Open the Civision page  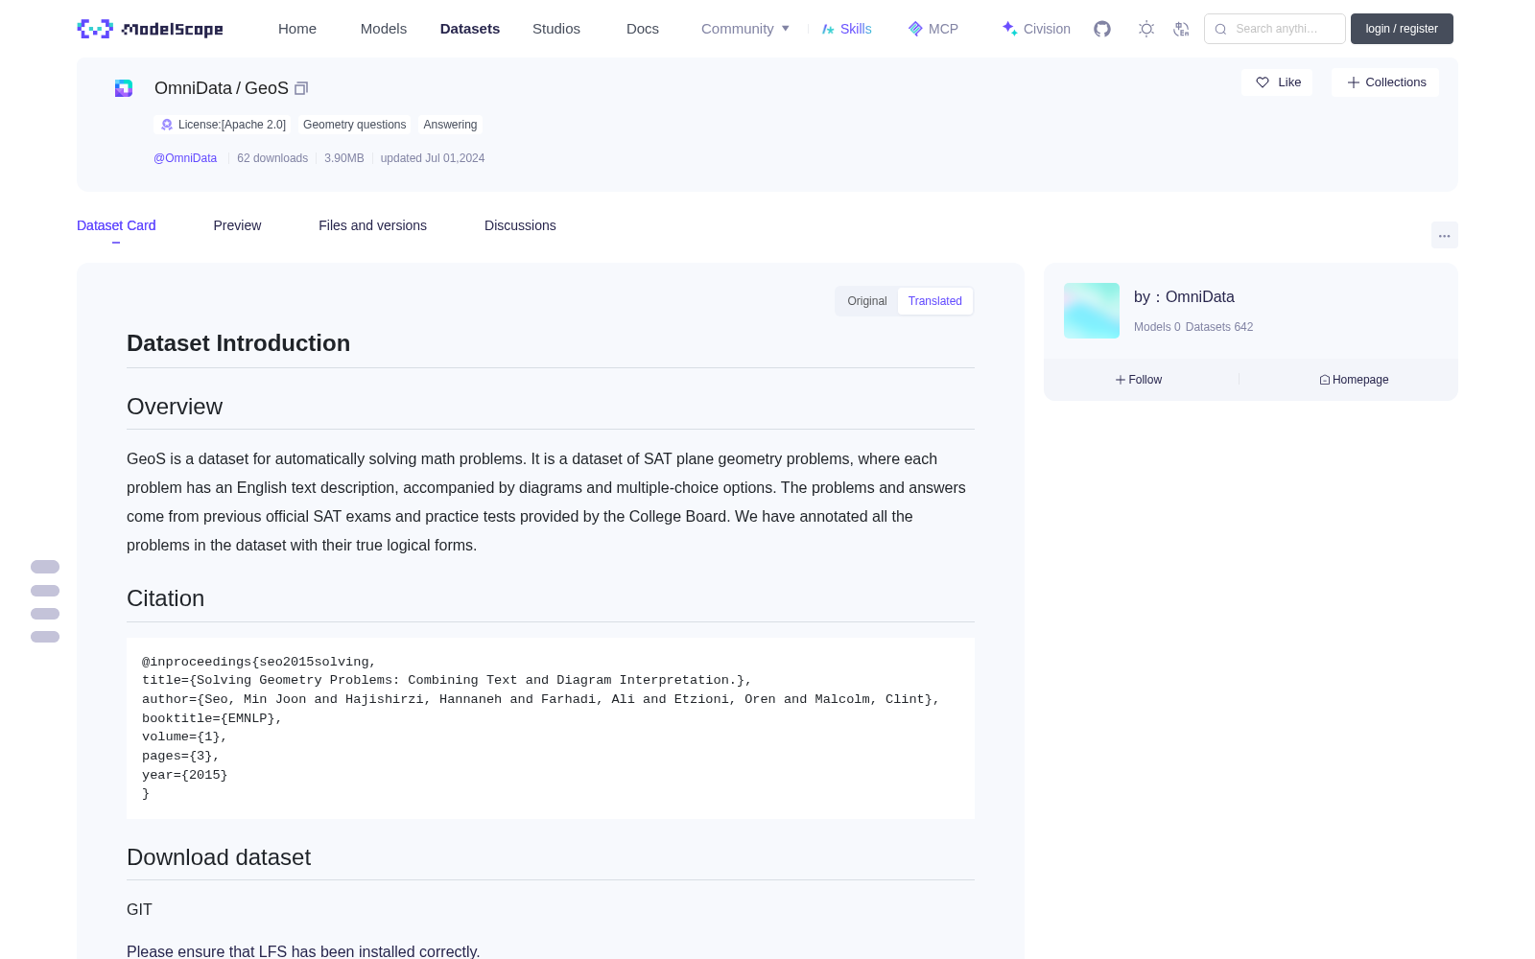tap(1036, 29)
